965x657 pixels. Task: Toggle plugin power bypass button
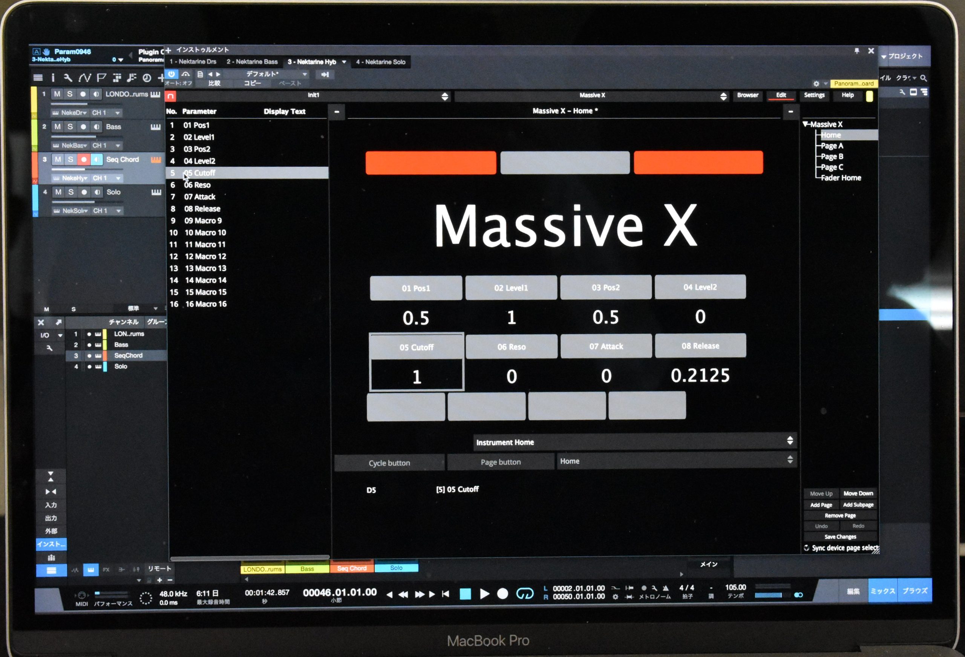(171, 74)
